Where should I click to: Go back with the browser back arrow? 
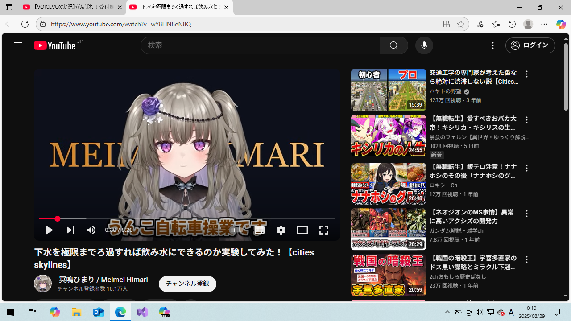pos(9,24)
